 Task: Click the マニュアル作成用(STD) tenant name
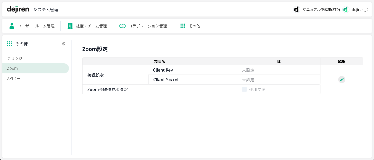coord(321,9)
